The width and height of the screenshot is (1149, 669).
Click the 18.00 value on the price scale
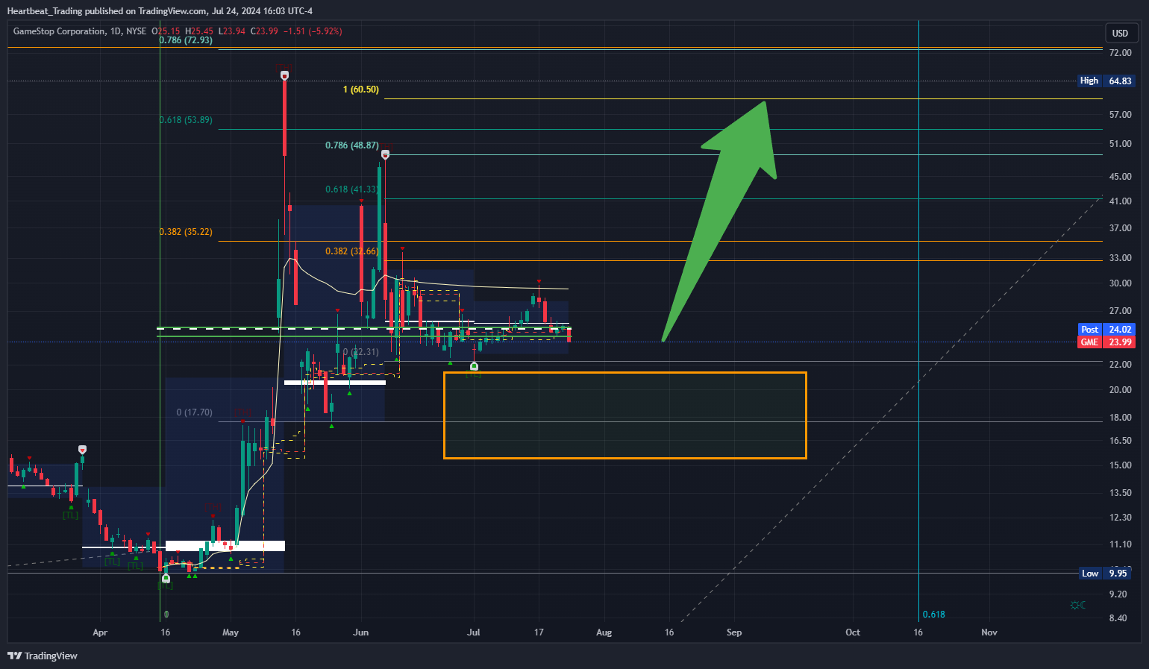coord(1121,418)
